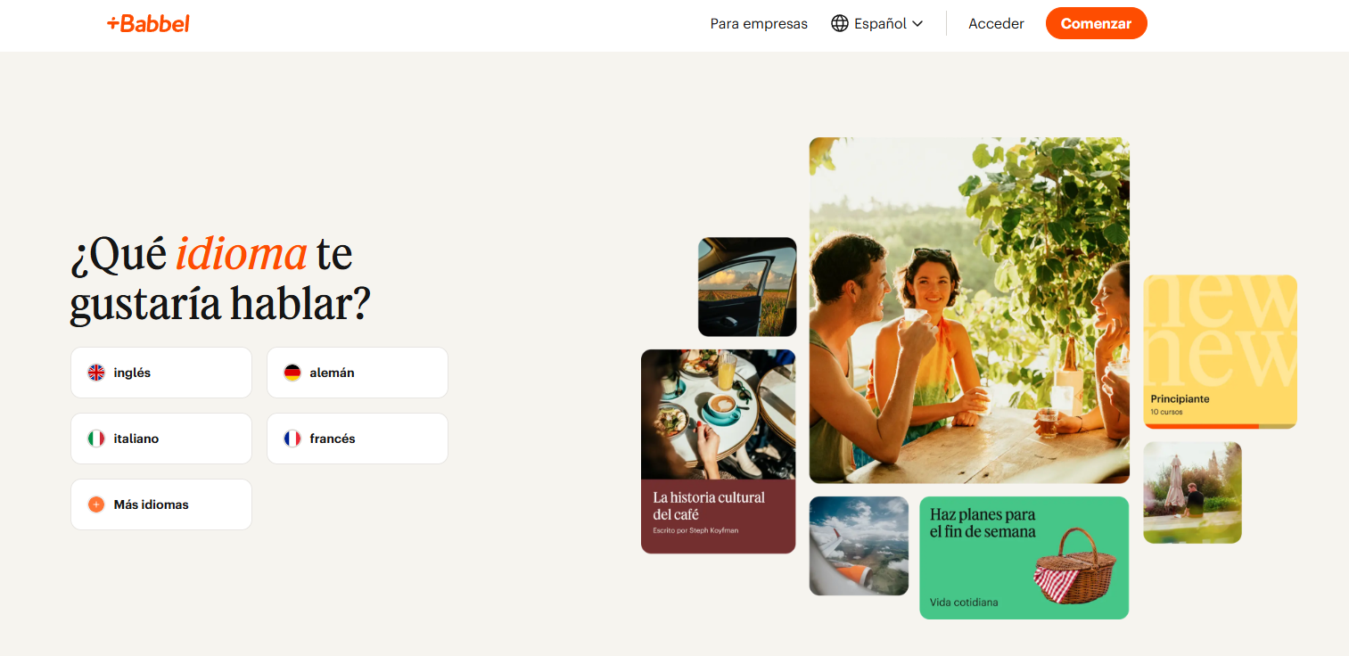Image resolution: width=1349 pixels, height=656 pixels.
Task: Click the orange plus icon for Más idiomas
Action: pos(96,504)
